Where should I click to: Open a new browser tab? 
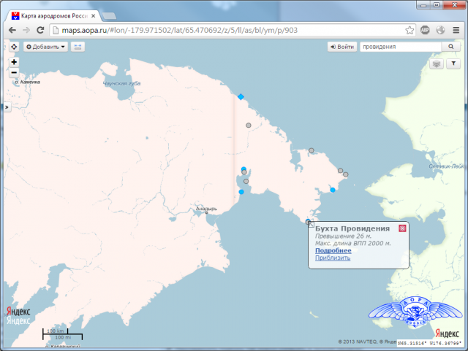[110, 15]
